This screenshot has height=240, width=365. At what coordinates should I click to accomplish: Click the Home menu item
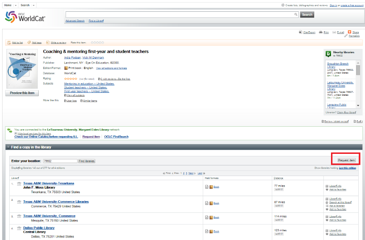(x=8, y=5)
